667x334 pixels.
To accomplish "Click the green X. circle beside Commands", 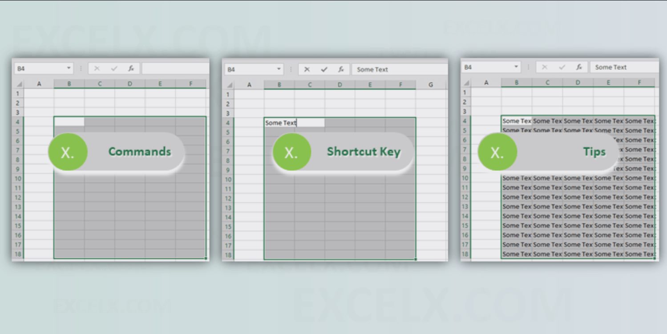I will [x=68, y=152].
